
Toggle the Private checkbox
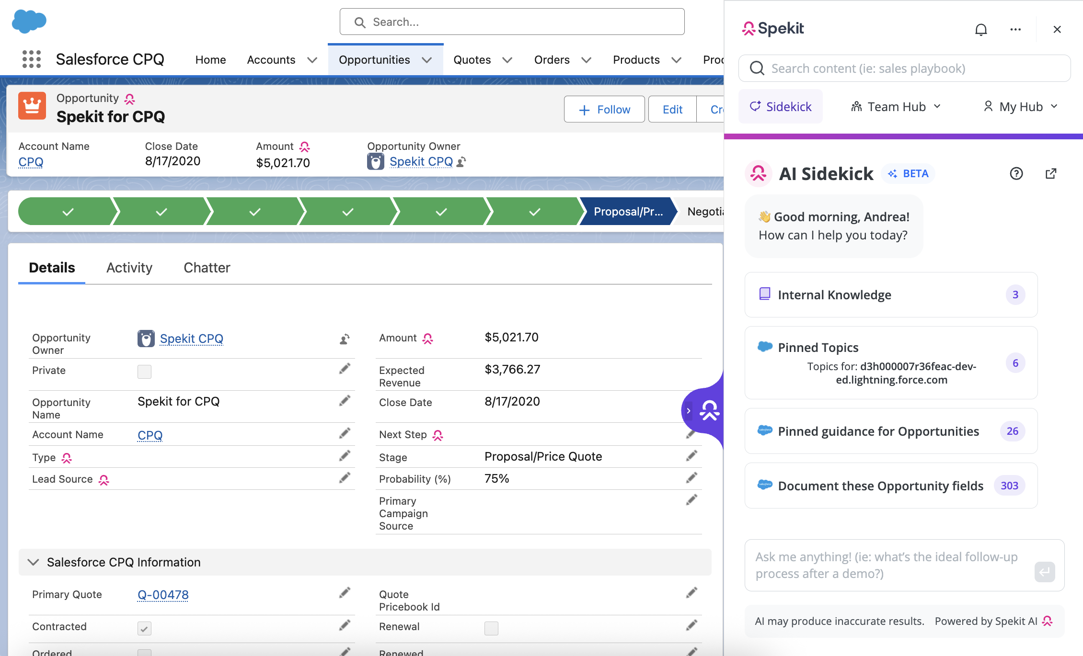(x=144, y=372)
